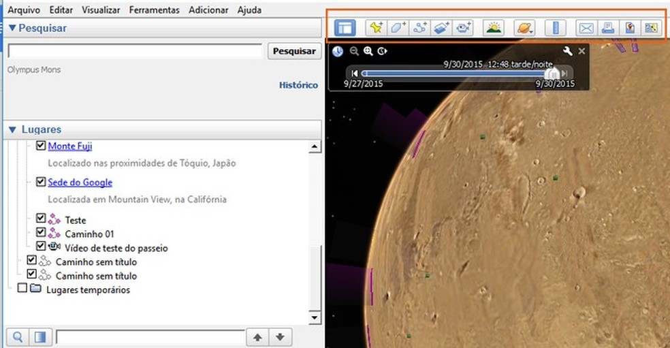Open the Histórico link
Screen dimensions: 670x348
[298, 85]
